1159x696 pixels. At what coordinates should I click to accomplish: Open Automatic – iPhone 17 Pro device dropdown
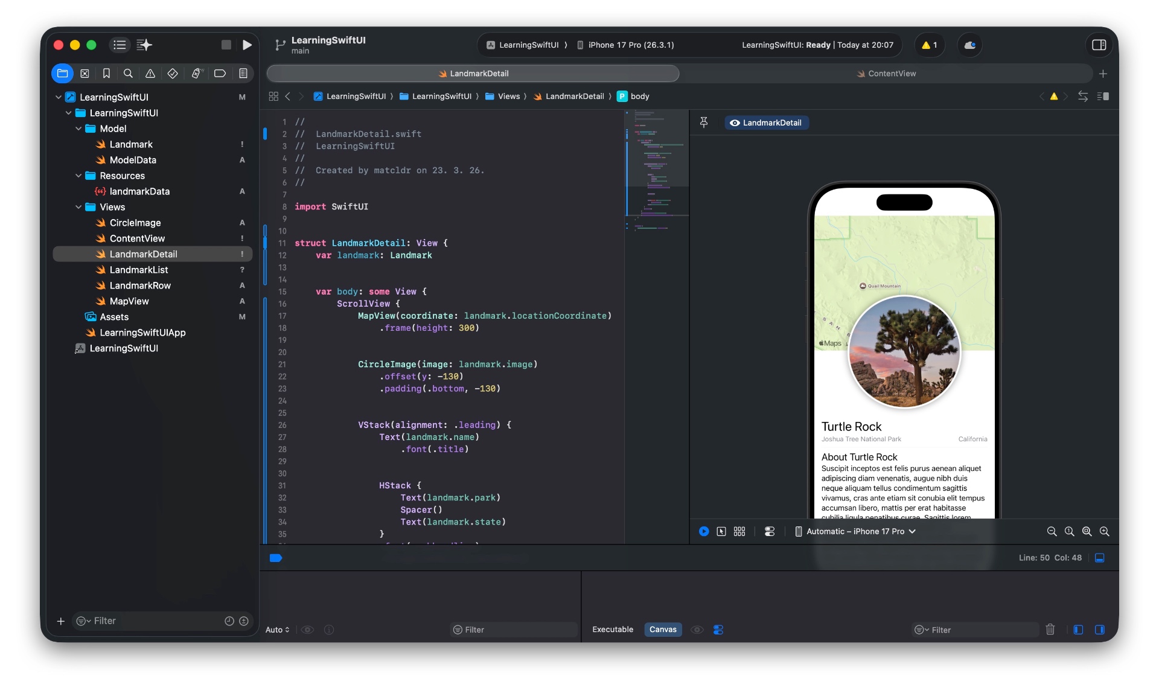[856, 531]
